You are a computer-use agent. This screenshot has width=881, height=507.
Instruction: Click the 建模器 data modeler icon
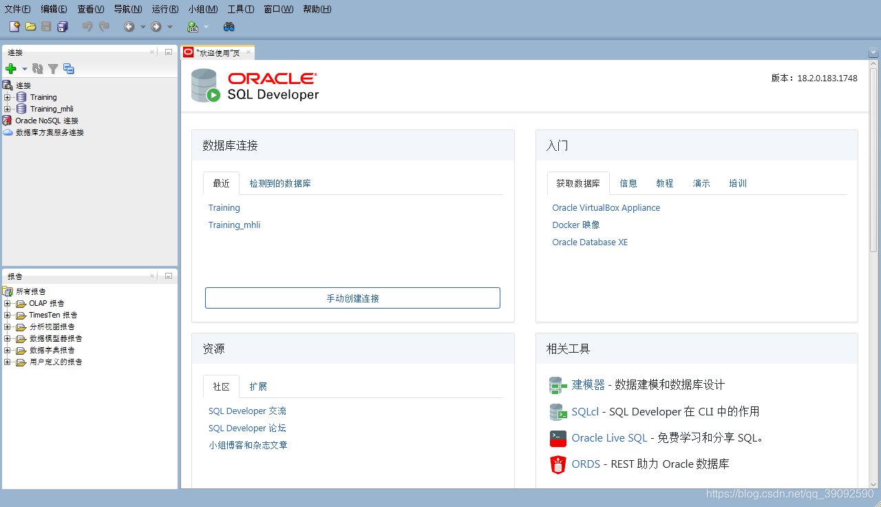click(x=558, y=385)
